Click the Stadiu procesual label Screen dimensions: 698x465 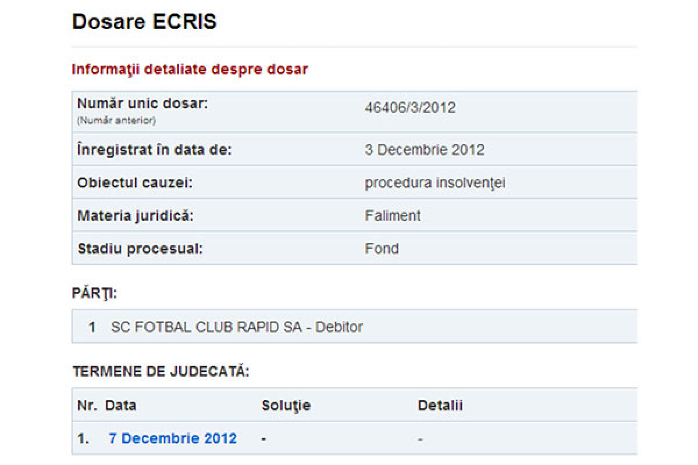pyautogui.click(x=140, y=249)
